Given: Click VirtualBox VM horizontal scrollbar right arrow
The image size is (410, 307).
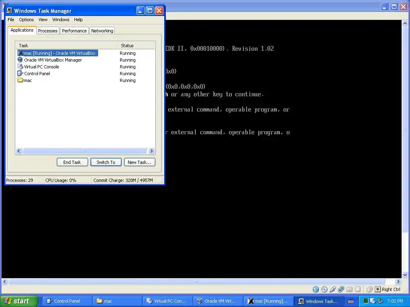Looking at the screenshot, I should [x=398, y=282].
